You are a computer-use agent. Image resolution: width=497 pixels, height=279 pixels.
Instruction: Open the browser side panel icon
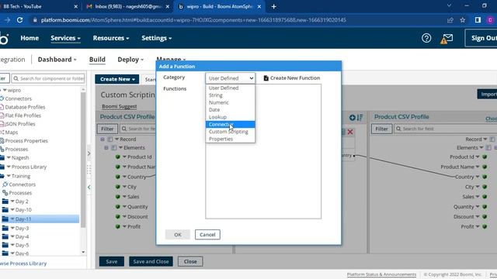478,20
